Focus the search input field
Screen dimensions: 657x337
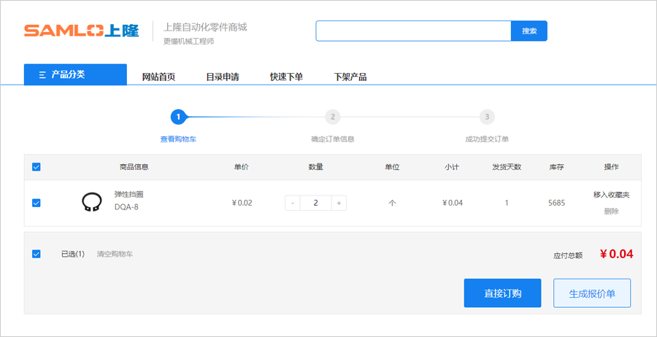[x=412, y=31]
